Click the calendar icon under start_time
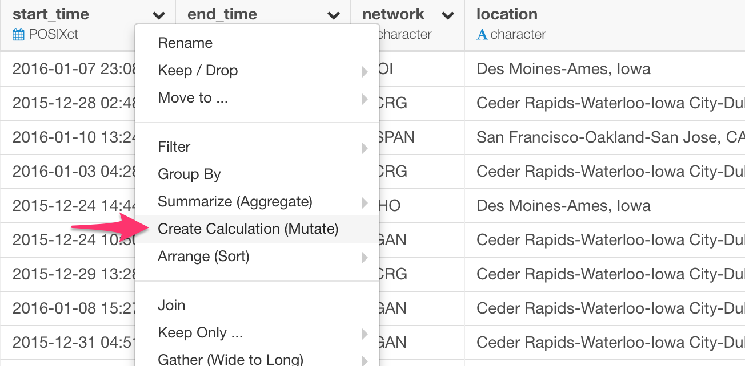 [19, 35]
